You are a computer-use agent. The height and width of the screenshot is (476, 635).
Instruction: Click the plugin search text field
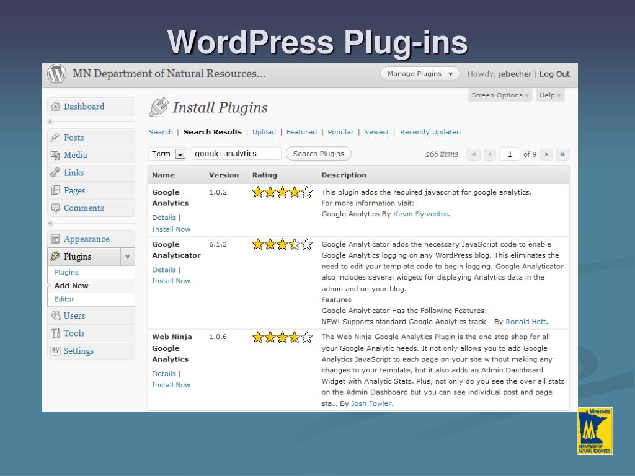(236, 154)
